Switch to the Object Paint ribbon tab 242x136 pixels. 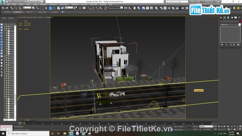42,12
